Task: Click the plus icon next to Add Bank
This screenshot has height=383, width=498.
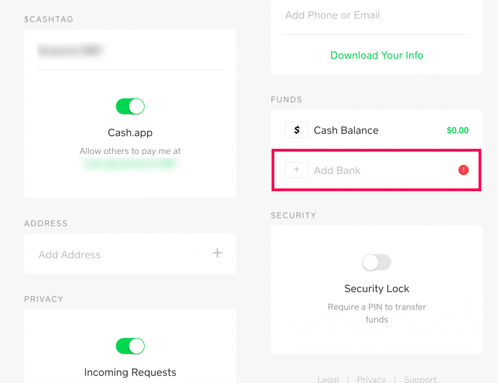Action: (x=296, y=170)
